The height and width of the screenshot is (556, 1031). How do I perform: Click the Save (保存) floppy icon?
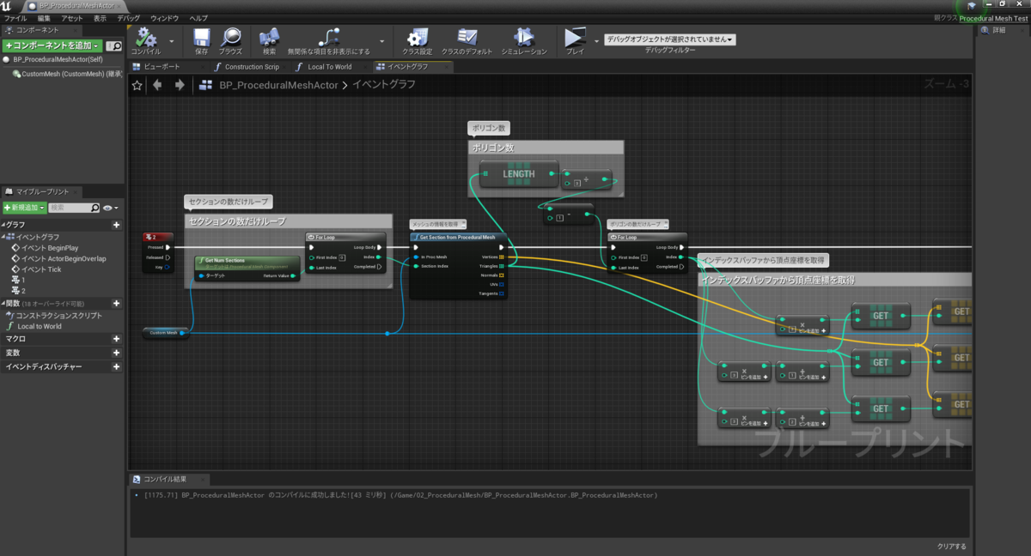[201, 38]
